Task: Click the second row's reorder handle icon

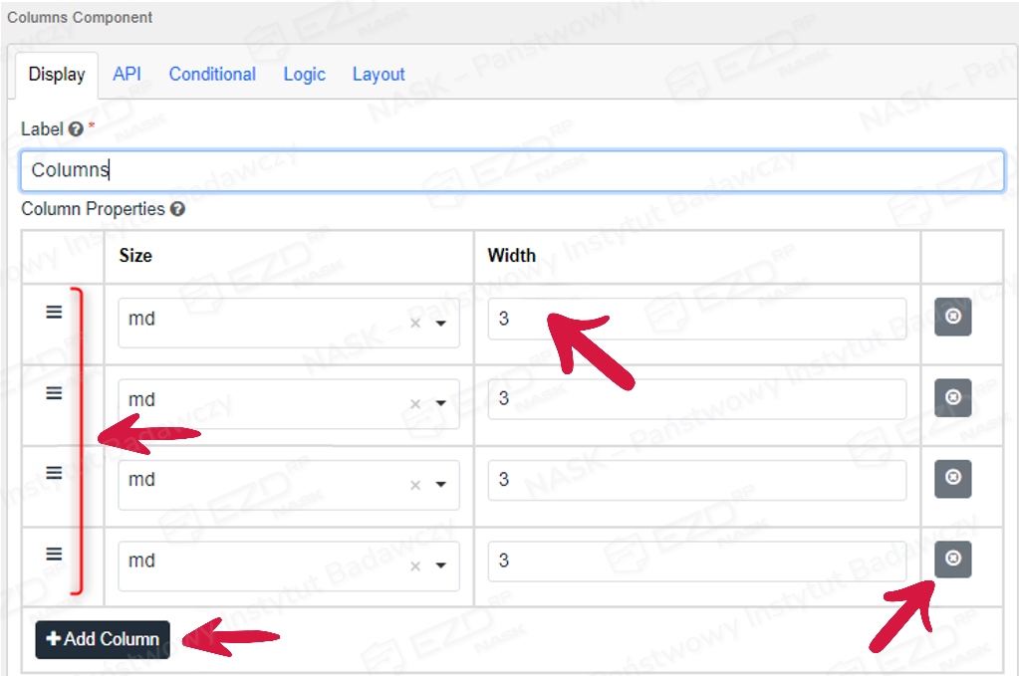Action: click(54, 393)
